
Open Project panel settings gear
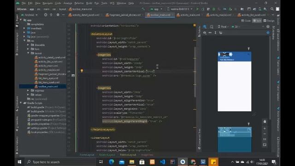click(x=58, y=15)
